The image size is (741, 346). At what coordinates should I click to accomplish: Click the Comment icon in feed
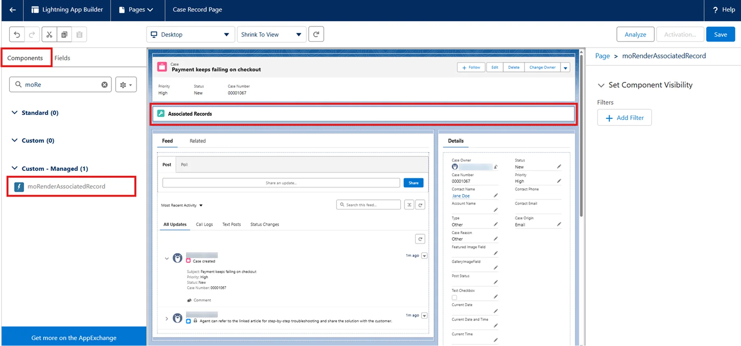coord(189,300)
